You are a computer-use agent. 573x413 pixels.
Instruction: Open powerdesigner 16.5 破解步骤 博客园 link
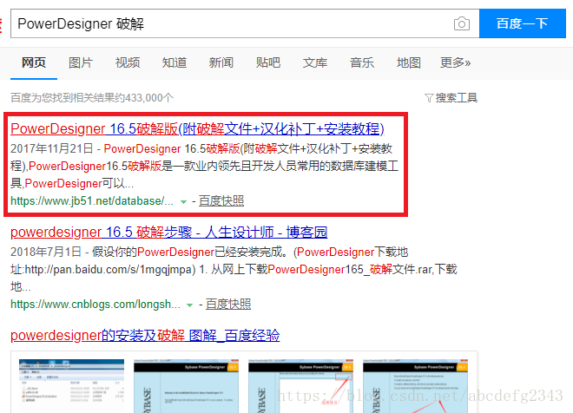point(168,232)
